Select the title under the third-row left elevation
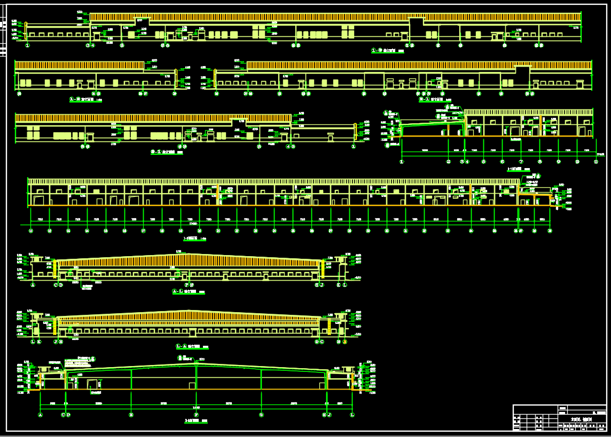 click(167, 152)
